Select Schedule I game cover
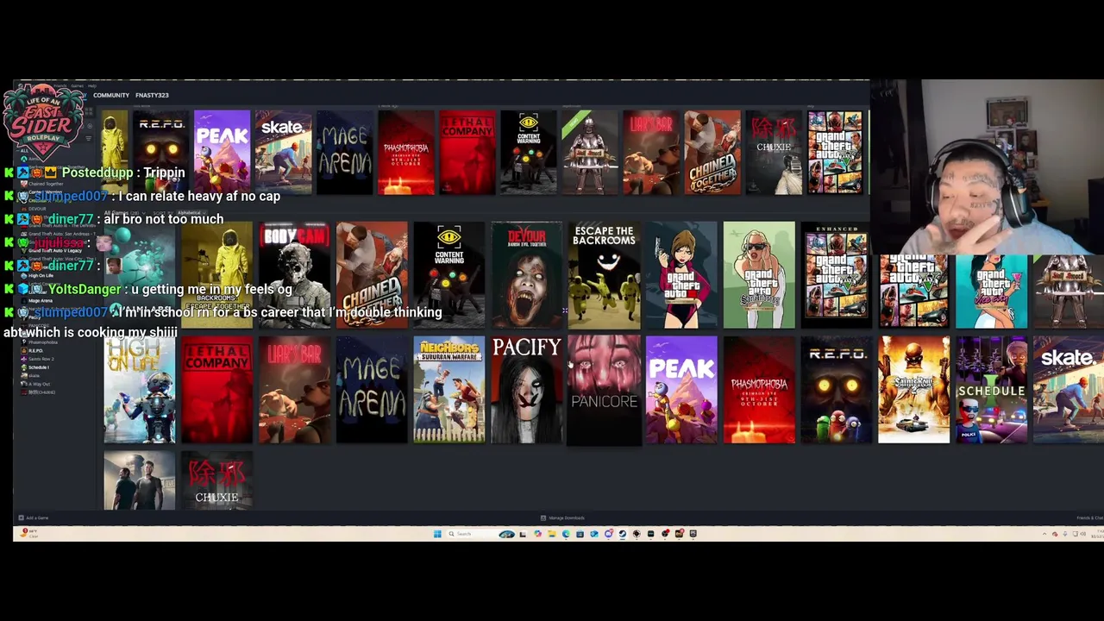Viewport: 1104px width, 621px height. point(992,390)
